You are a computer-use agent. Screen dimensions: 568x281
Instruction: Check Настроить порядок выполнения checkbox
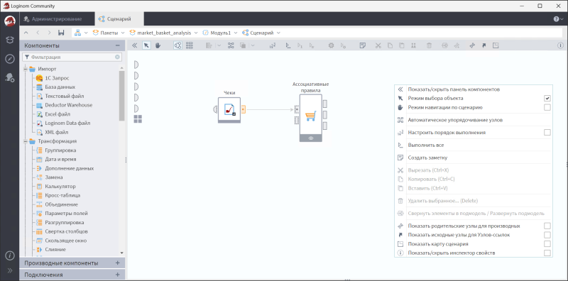click(547, 133)
